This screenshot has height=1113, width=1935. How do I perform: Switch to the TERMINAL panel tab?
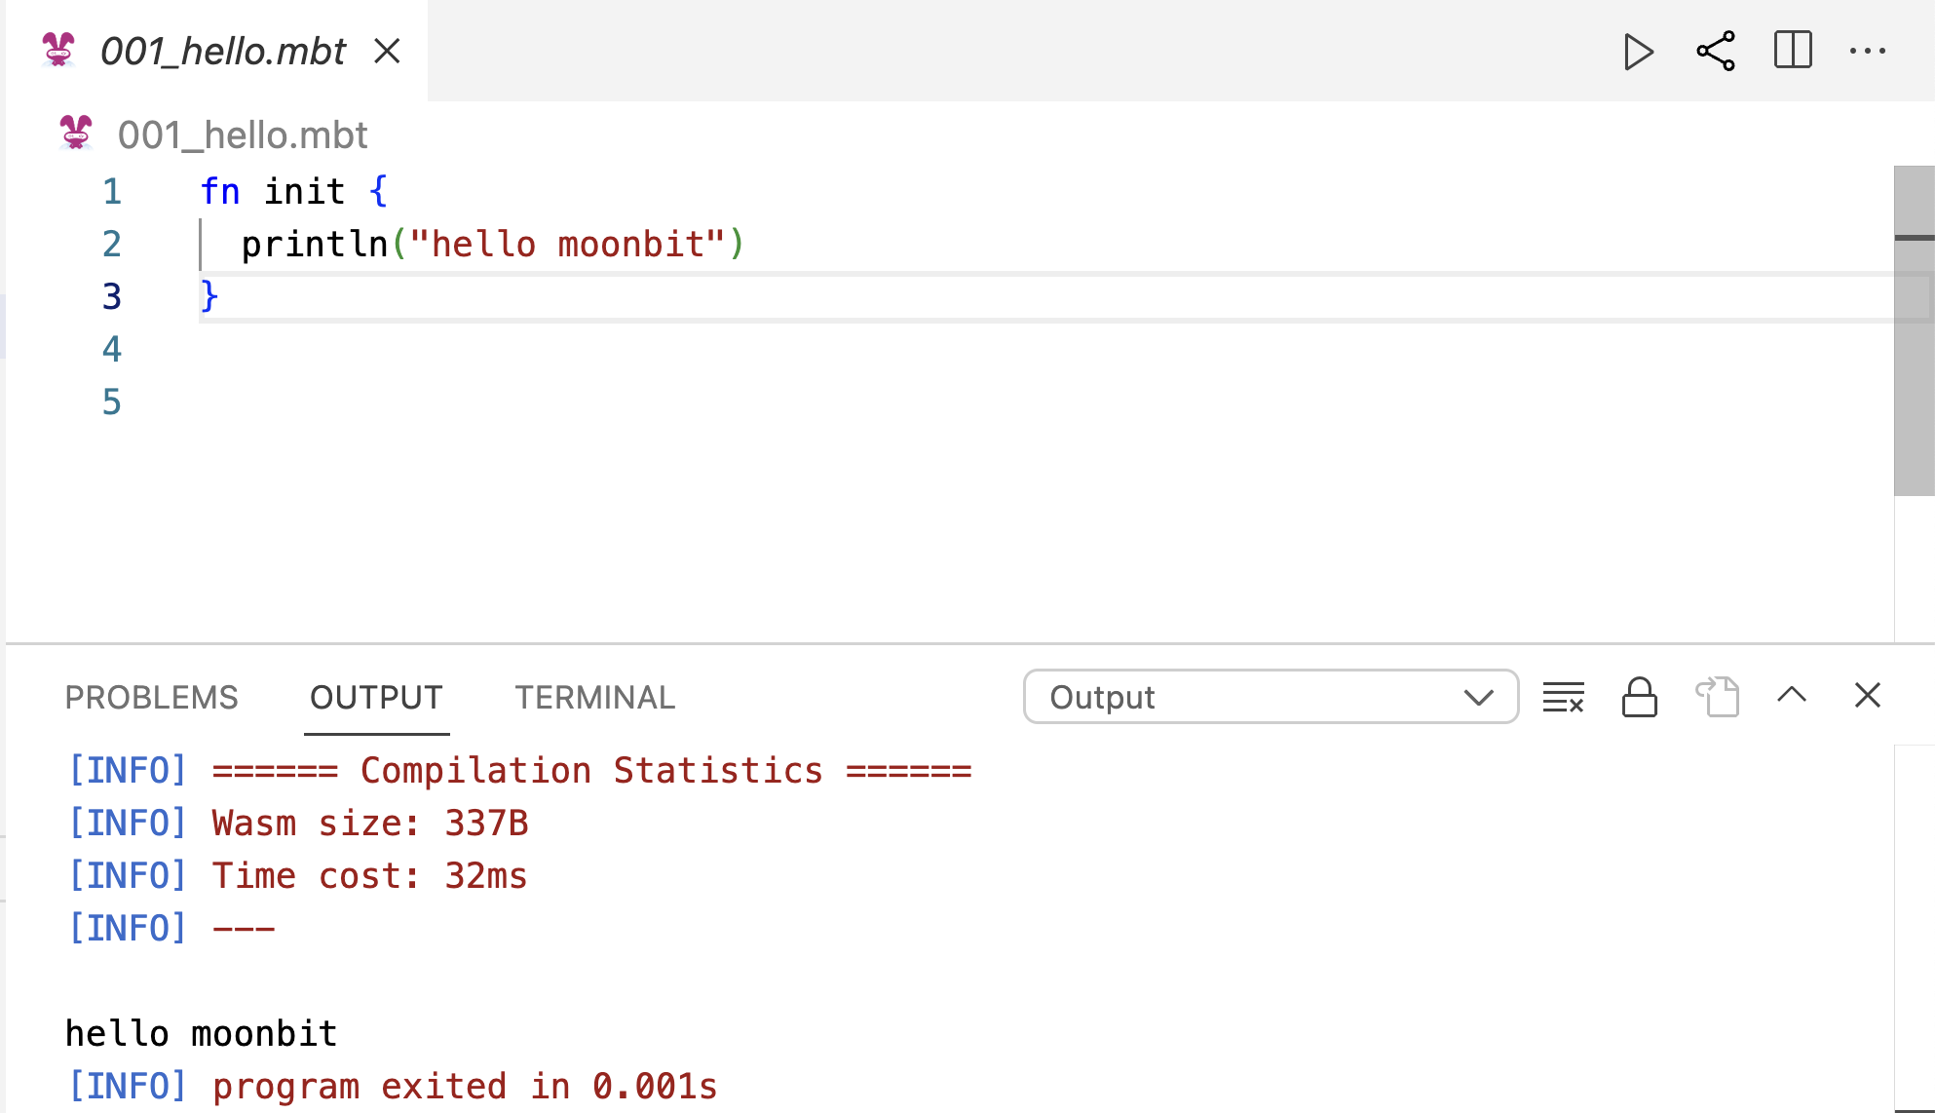(x=595, y=698)
